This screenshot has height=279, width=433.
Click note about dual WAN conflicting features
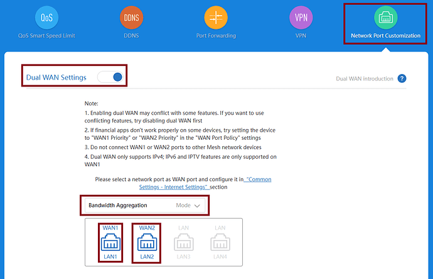tap(174, 117)
